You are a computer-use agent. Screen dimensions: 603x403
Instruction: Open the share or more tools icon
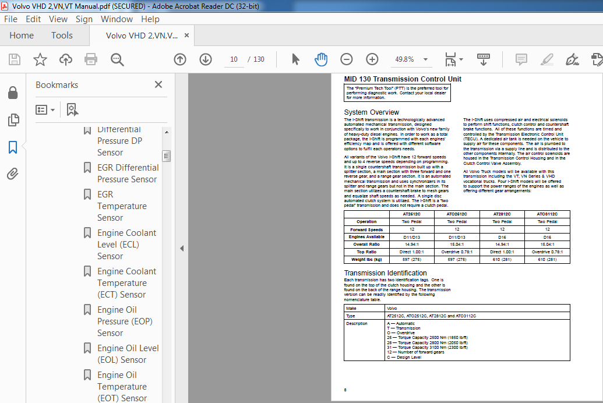point(597,59)
